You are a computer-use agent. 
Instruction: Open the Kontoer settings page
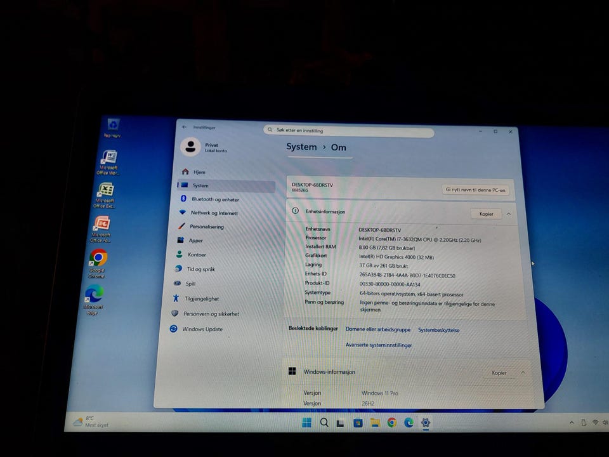tap(222, 255)
